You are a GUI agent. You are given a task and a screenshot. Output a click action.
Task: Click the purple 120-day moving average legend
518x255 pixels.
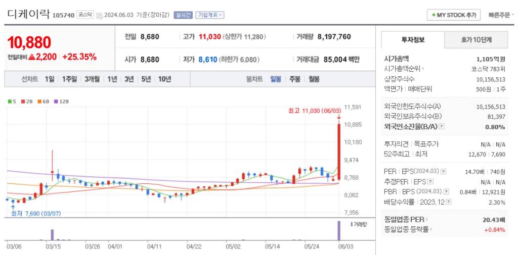61,101
